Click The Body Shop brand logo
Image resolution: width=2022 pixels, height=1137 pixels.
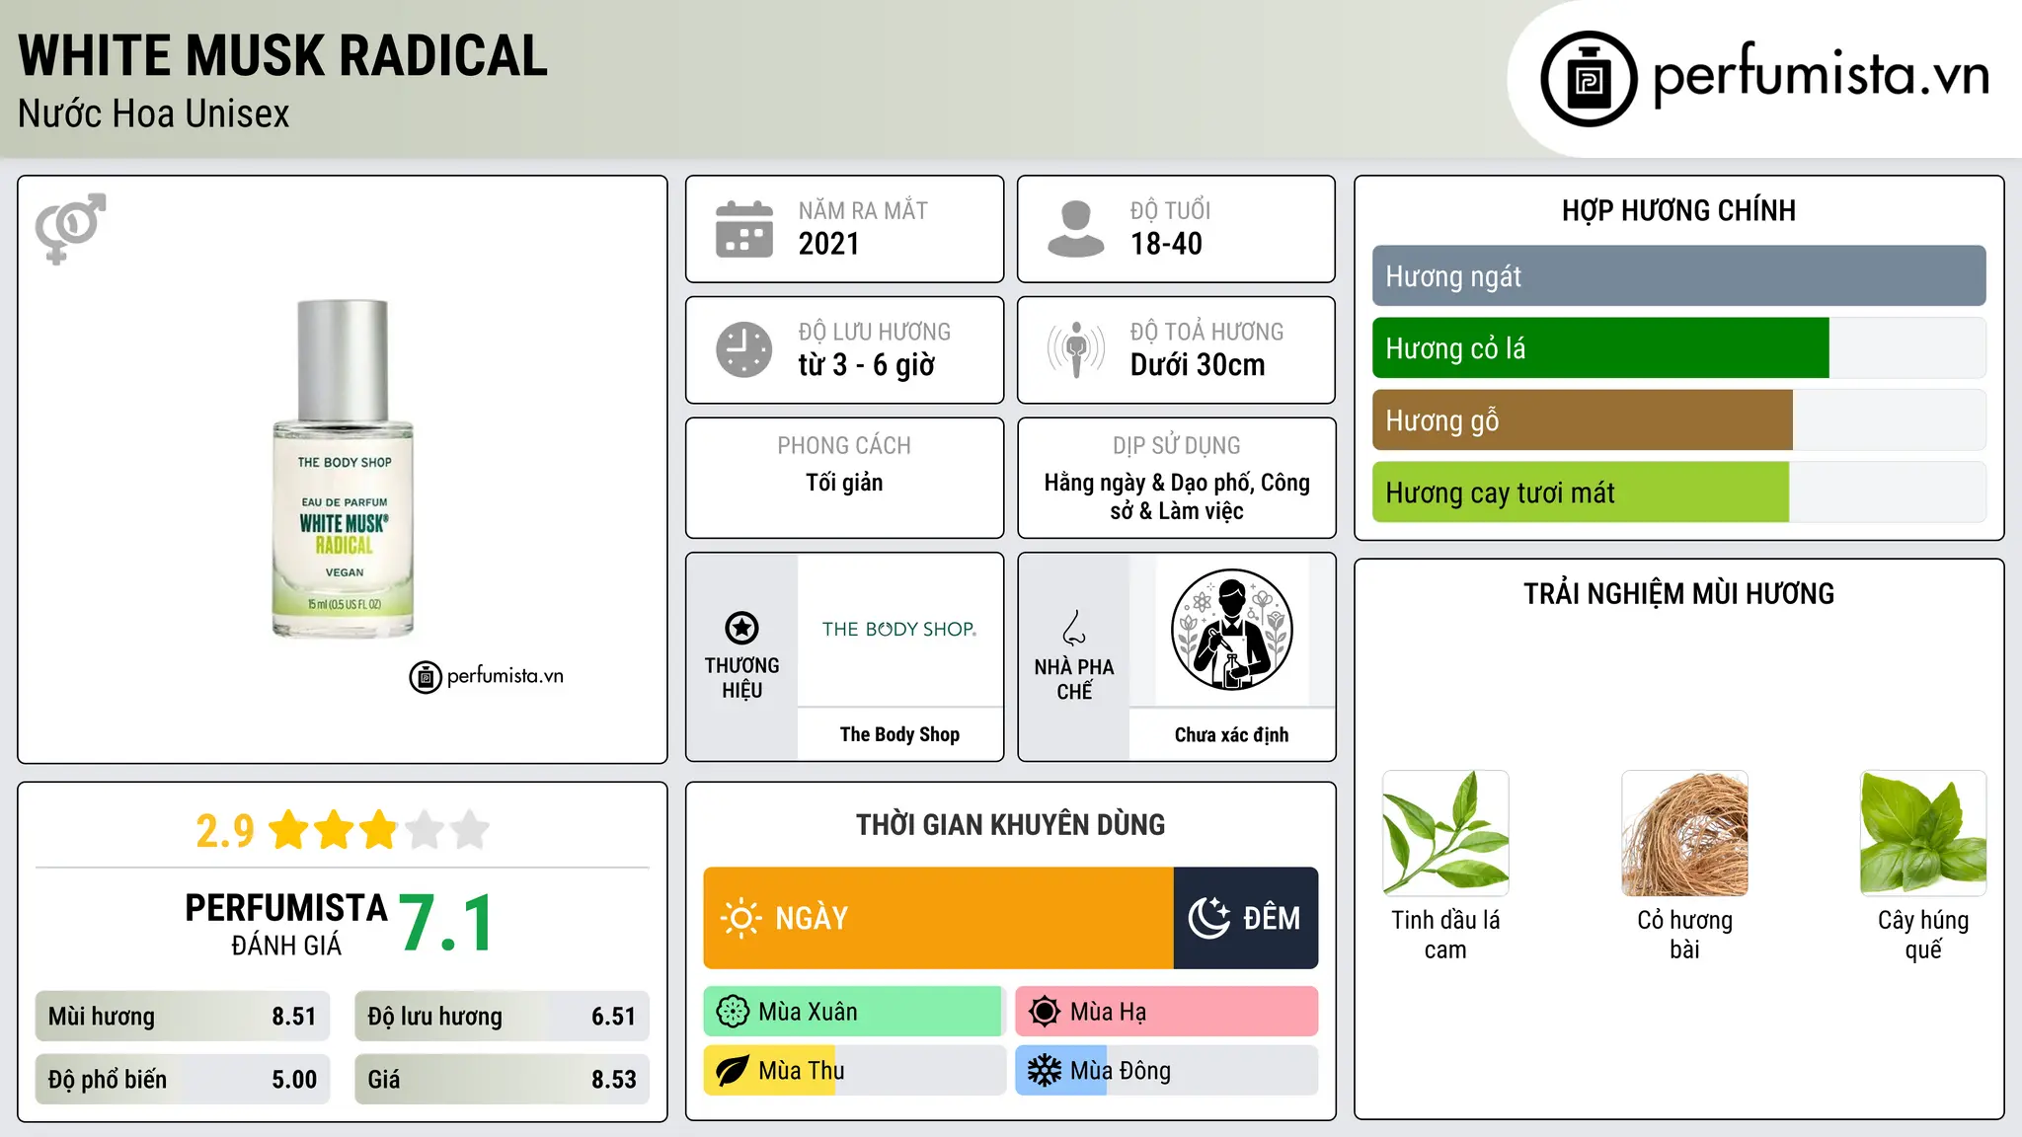[x=899, y=629]
